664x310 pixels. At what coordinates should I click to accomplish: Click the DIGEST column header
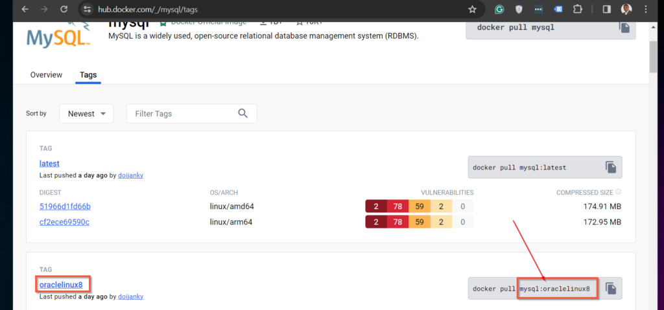coord(51,192)
